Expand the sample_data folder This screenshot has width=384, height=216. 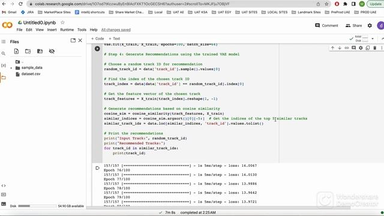coord(11,68)
